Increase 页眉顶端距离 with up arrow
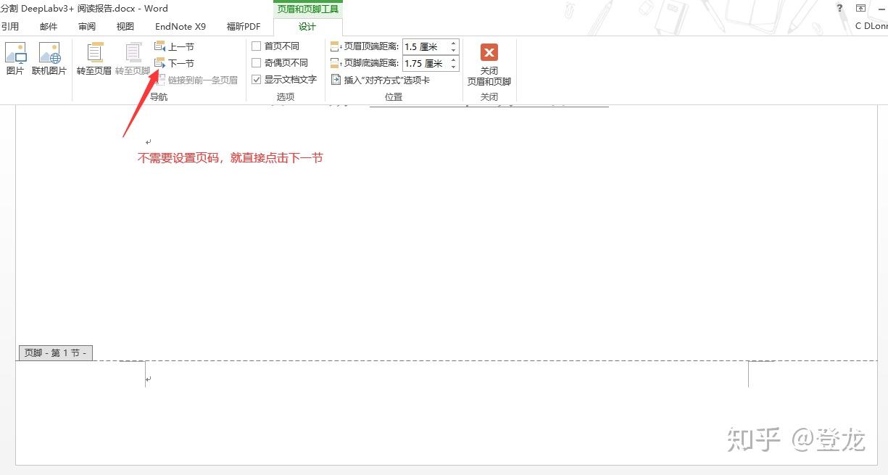Image resolution: width=888 pixels, height=475 pixels. (455, 43)
